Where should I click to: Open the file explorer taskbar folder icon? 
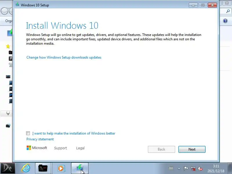[x=43, y=168]
